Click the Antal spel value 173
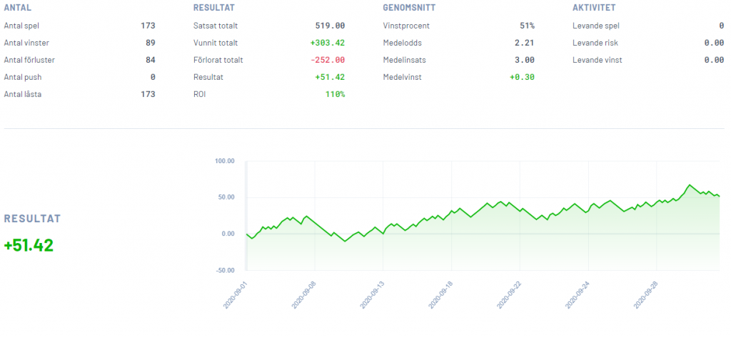This screenshot has width=731, height=337. [x=148, y=26]
